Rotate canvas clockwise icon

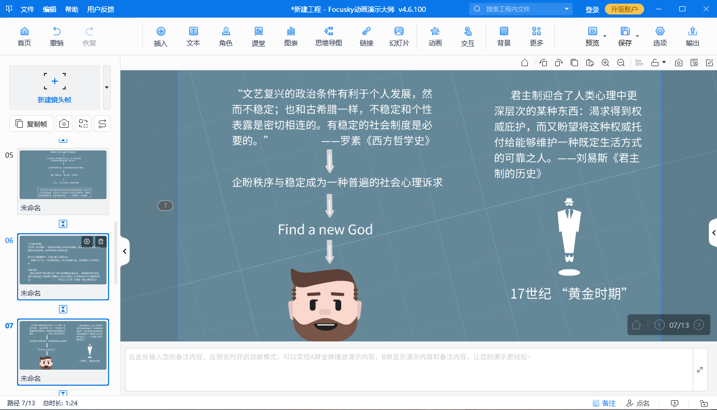click(x=559, y=63)
